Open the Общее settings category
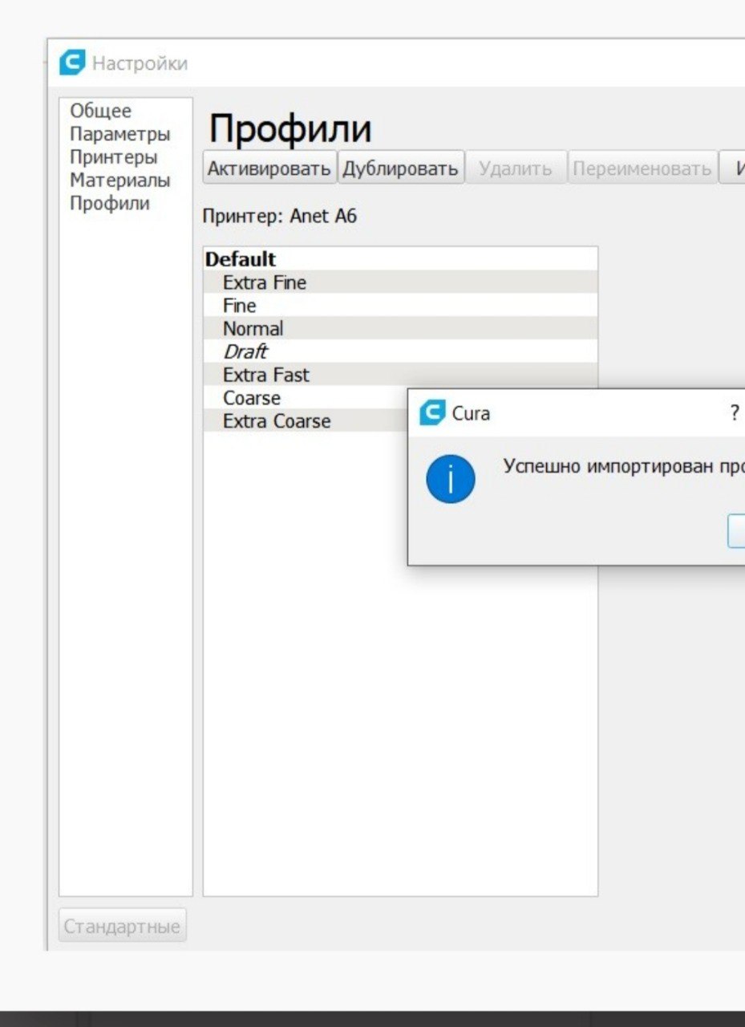Viewport: 745px width, 1027px height. [x=100, y=111]
